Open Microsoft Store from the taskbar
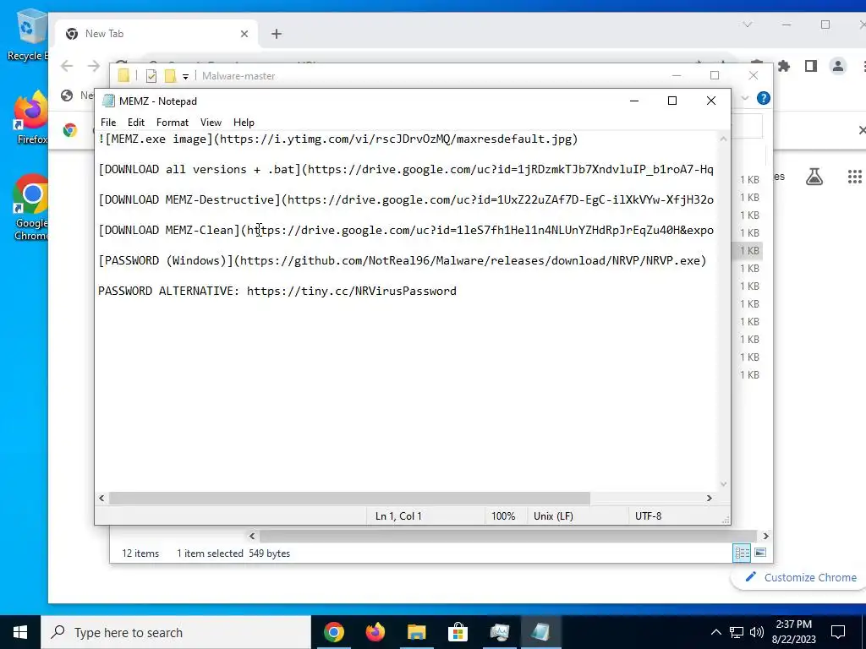 point(458,632)
